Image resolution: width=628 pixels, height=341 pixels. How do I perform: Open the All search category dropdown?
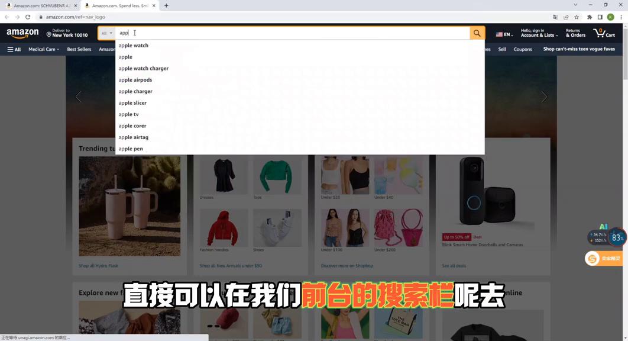point(106,33)
